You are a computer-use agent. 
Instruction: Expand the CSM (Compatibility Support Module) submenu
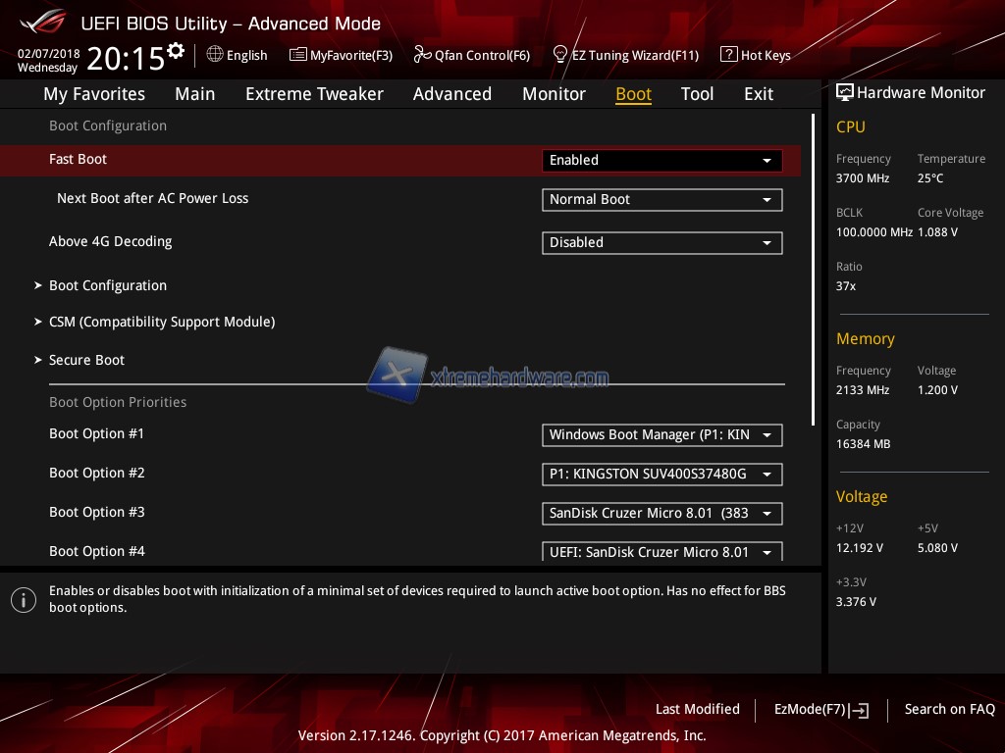(x=161, y=322)
